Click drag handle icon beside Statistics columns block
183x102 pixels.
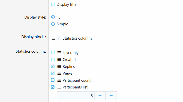coord(53,38)
